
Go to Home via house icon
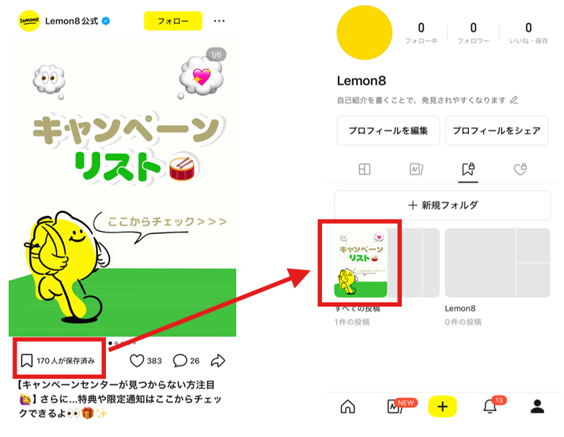tap(347, 407)
